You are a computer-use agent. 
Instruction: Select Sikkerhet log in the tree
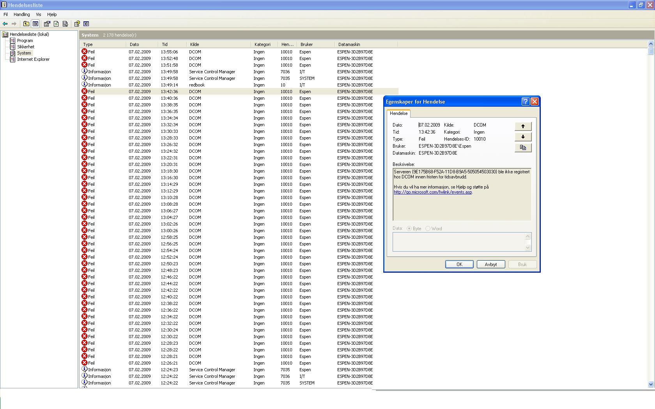pos(26,47)
